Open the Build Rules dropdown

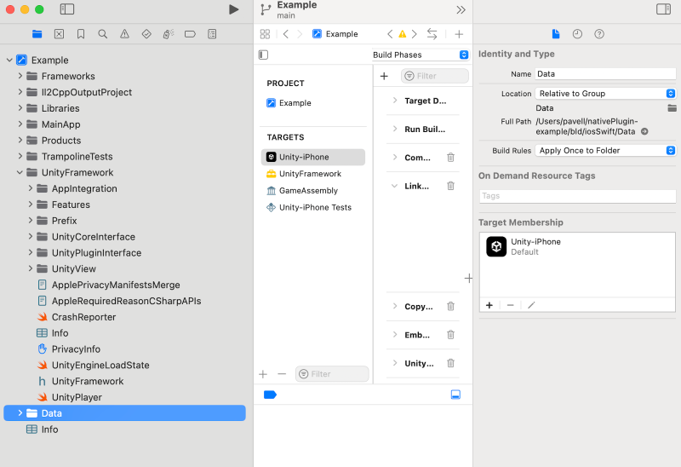point(605,151)
